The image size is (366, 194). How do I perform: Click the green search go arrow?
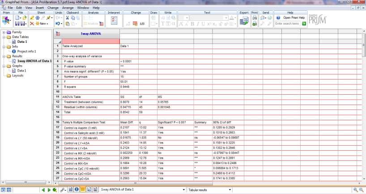coord(304,24)
